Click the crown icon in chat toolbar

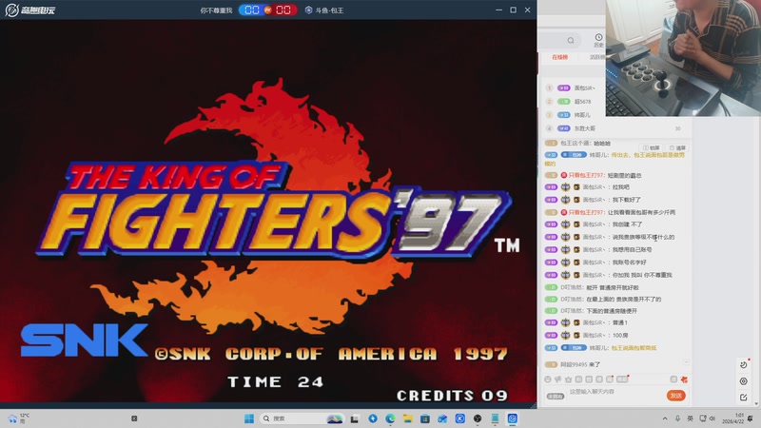[x=568, y=379]
